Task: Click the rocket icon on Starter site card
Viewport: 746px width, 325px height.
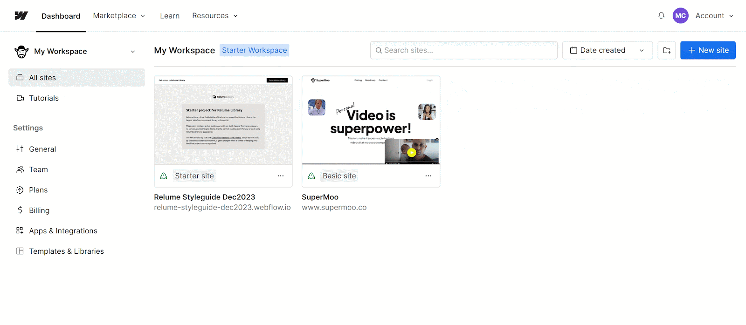Action: (164, 176)
